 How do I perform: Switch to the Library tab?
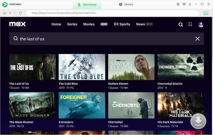click(x=126, y=5)
